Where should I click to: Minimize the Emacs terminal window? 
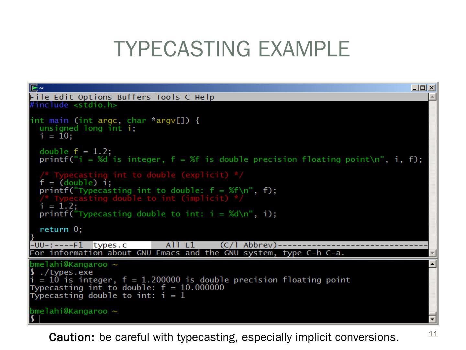pos(415,88)
